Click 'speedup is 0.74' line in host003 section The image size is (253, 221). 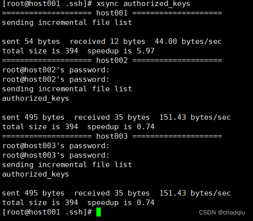point(78,203)
